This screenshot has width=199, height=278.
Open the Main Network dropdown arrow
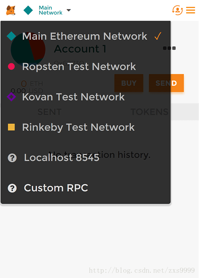point(68,10)
